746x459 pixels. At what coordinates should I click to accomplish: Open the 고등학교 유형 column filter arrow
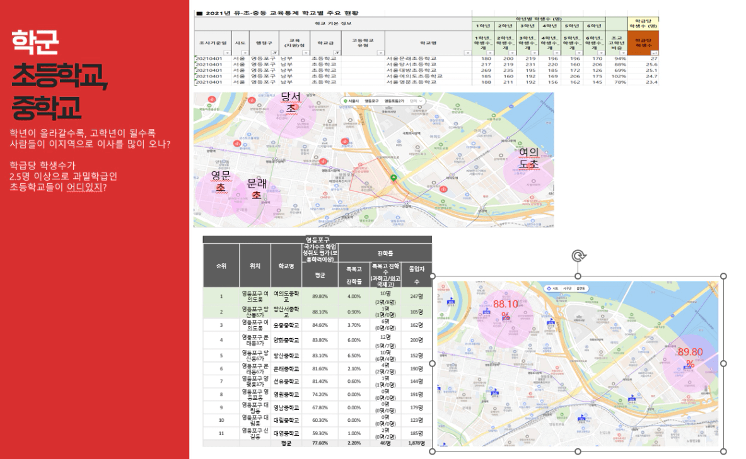click(x=380, y=53)
